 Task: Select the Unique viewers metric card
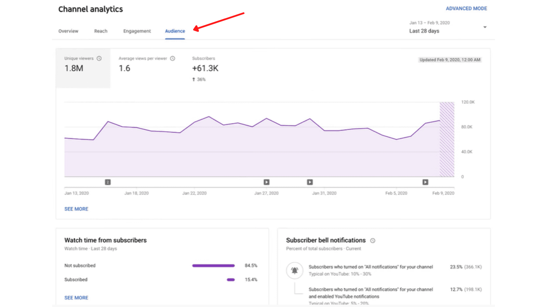click(83, 68)
